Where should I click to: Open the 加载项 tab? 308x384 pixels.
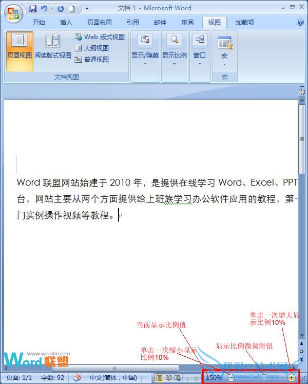point(245,23)
